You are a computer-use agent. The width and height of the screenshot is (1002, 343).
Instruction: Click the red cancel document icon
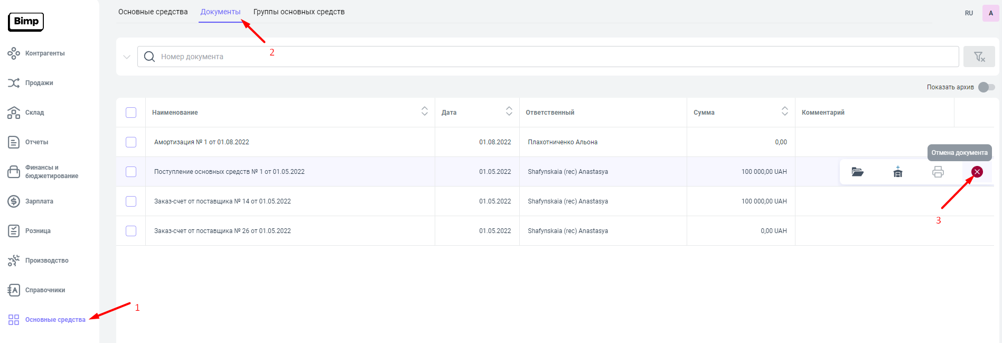coord(977,172)
